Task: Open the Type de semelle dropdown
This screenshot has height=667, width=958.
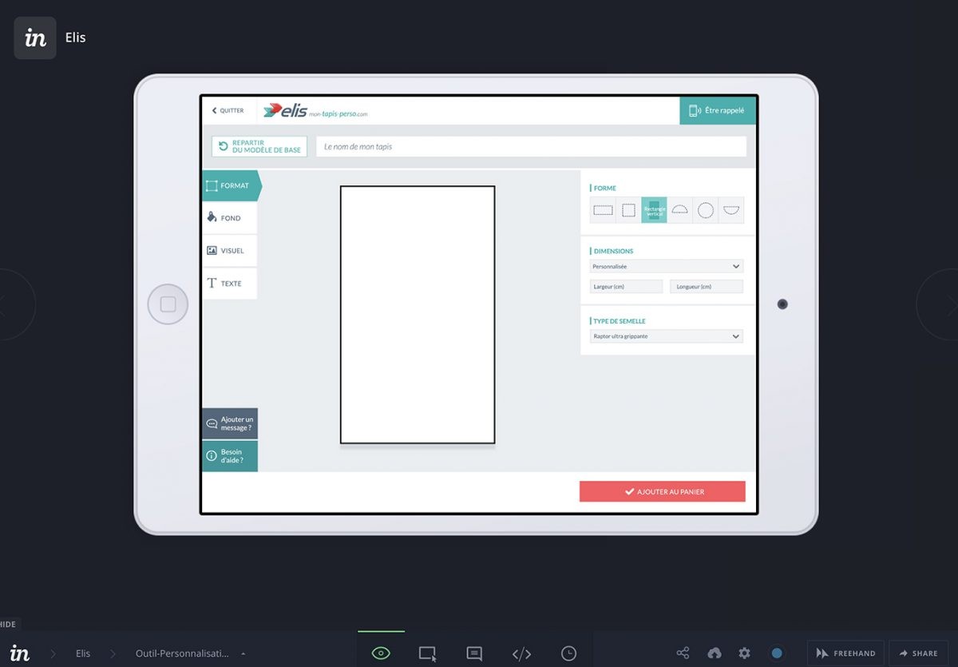Action: pyautogui.click(x=667, y=336)
